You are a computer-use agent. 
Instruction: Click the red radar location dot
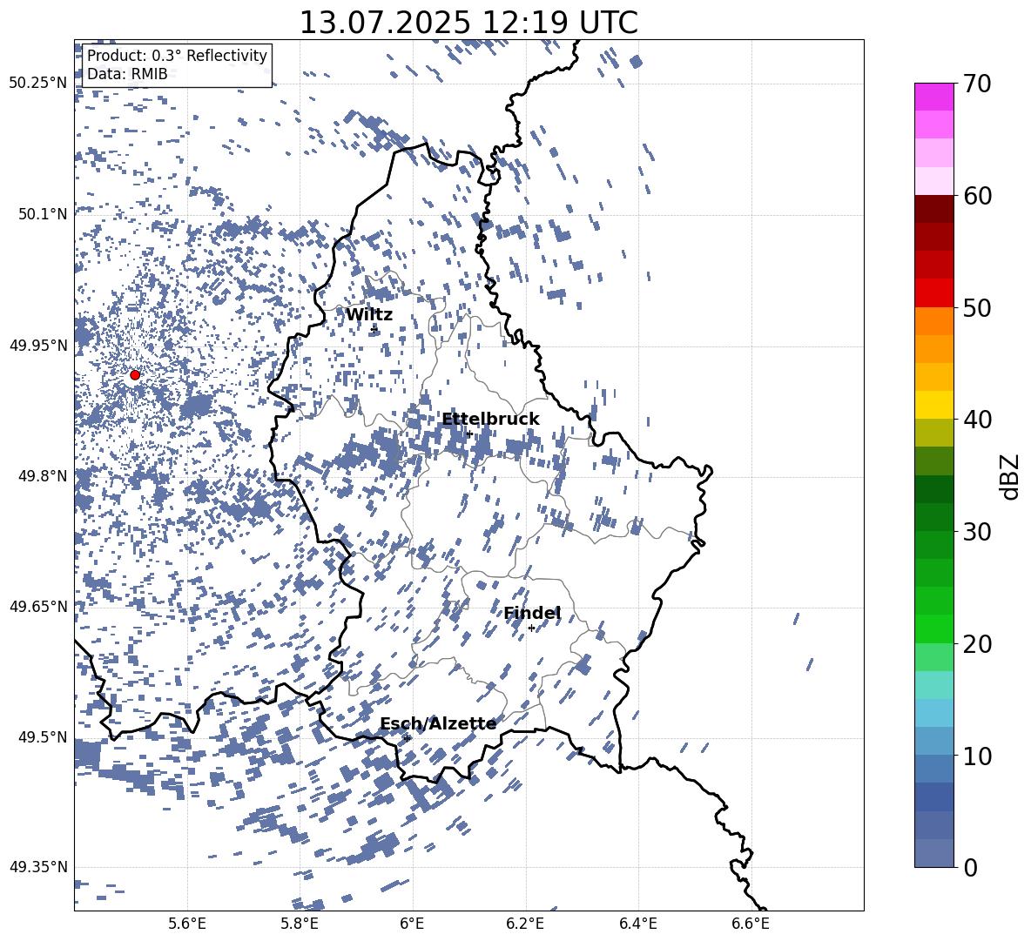click(135, 375)
